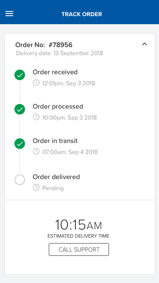Collapse order #78956 details chevron

(x=145, y=44)
